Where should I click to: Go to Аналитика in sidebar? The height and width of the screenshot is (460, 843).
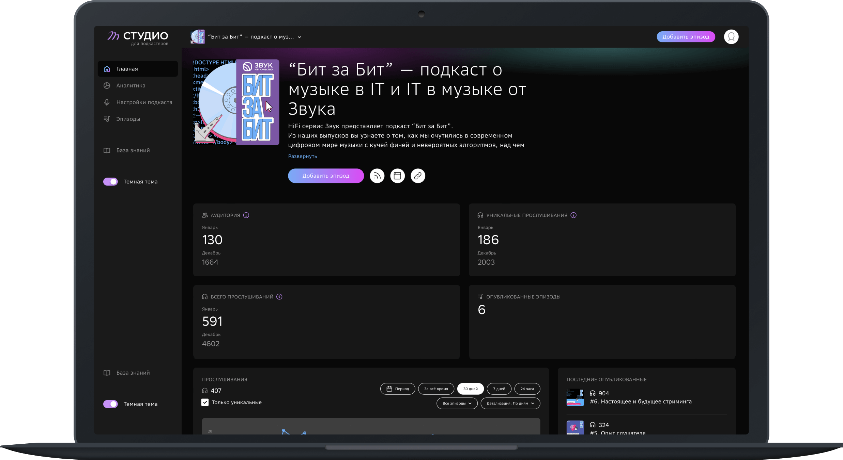131,85
